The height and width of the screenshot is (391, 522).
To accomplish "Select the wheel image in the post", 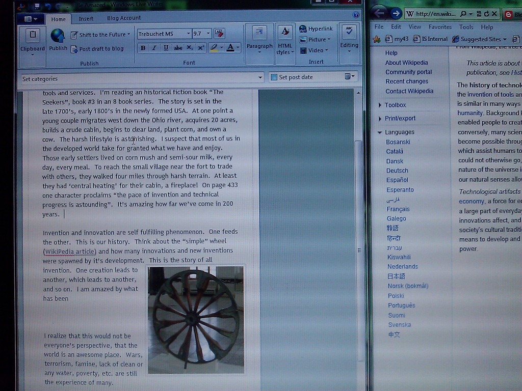I will [196, 320].
